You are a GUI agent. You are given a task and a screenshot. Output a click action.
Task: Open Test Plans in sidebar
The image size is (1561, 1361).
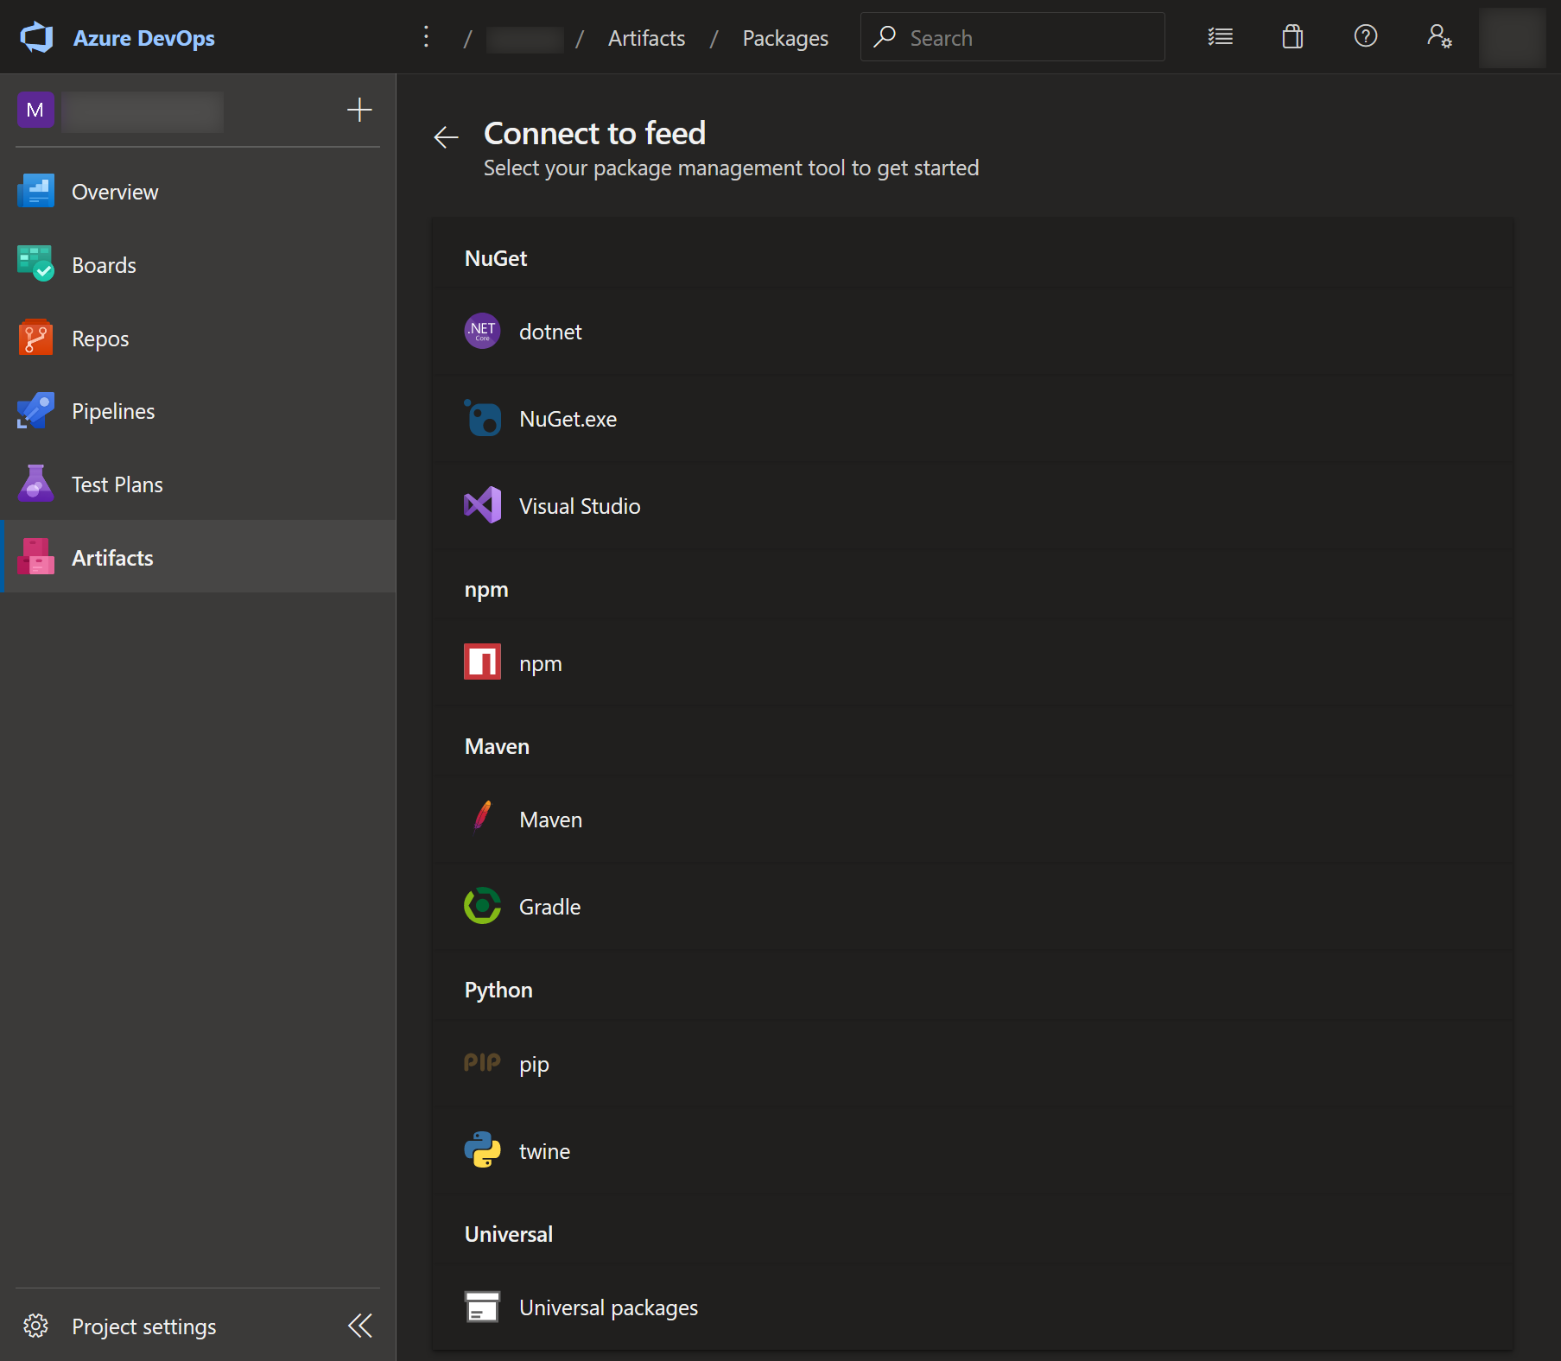[198, 484]
